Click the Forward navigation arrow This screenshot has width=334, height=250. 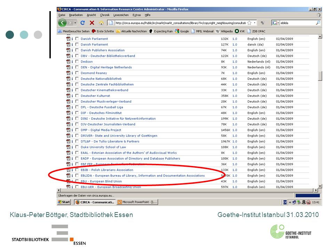[70, 23]
